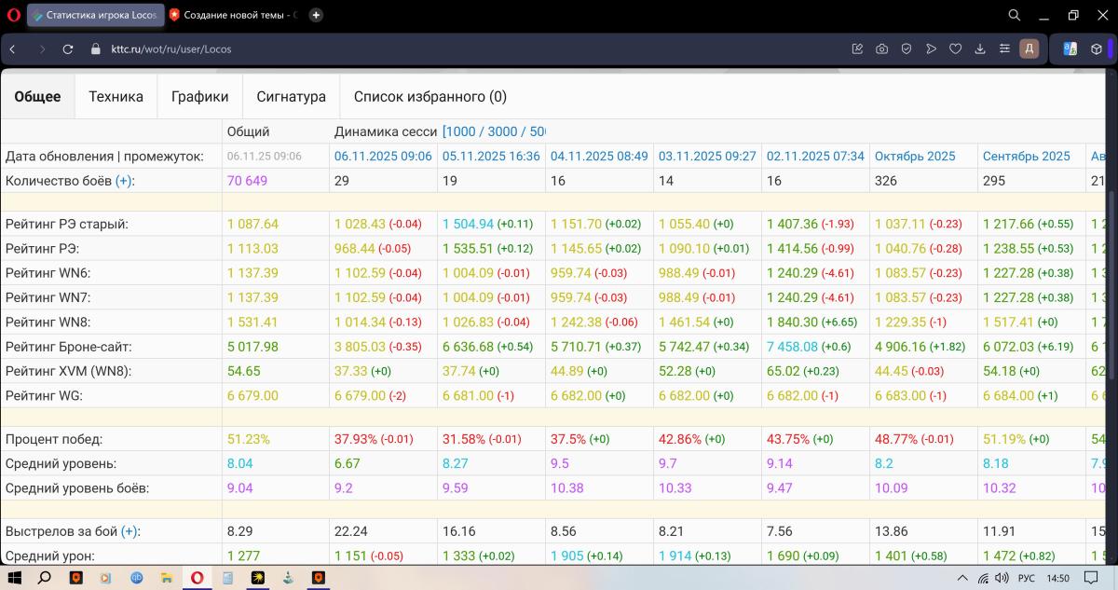Open a new tab with plus button
Image resolution: width=1118 pixels, height=590 pixels.
(316, 15)
